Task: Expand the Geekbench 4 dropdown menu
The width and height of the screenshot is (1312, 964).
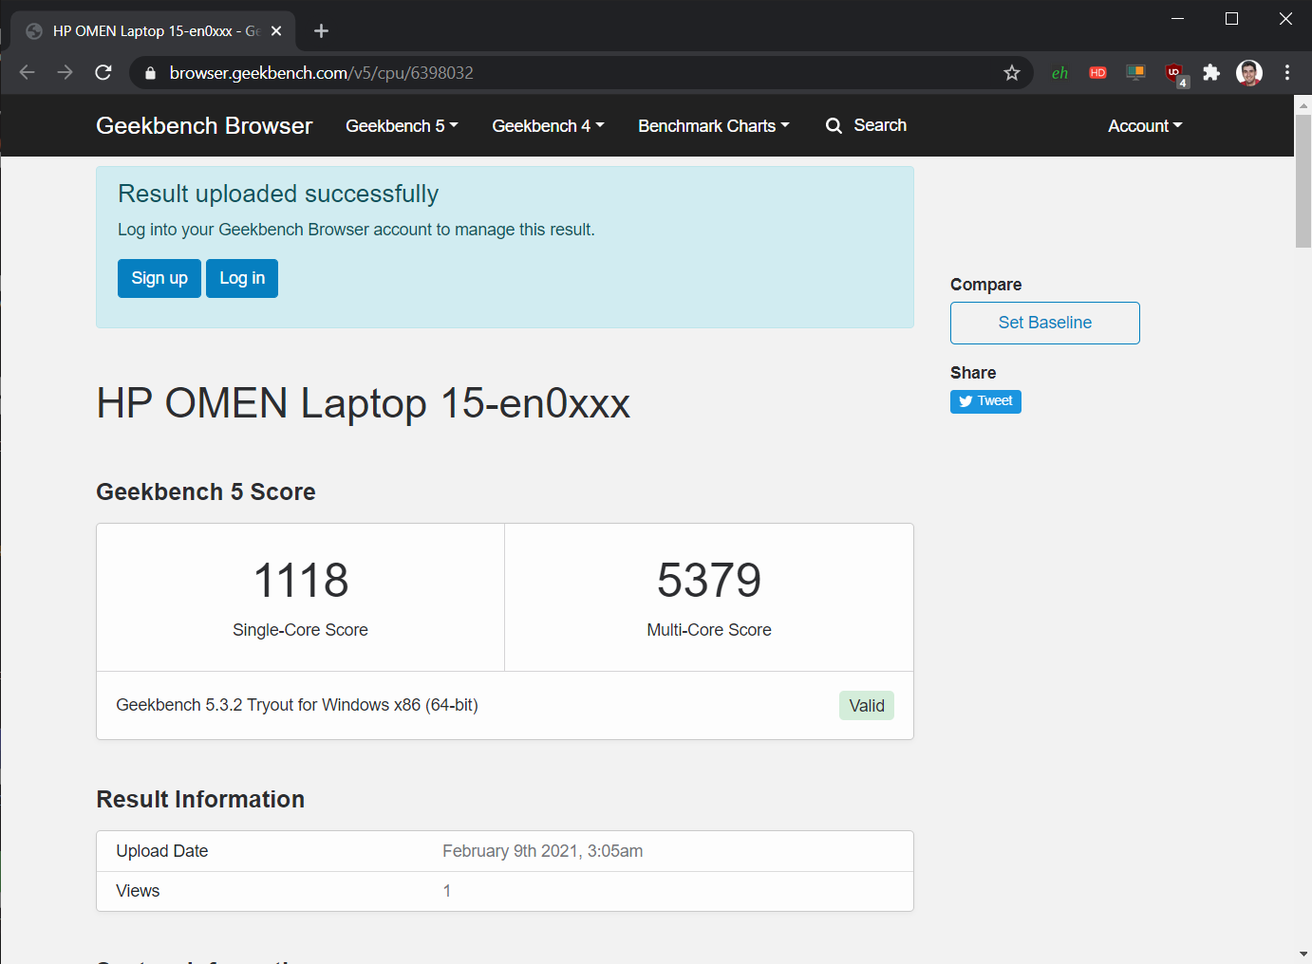Action: pyautogui.click(x=548, y=126)
